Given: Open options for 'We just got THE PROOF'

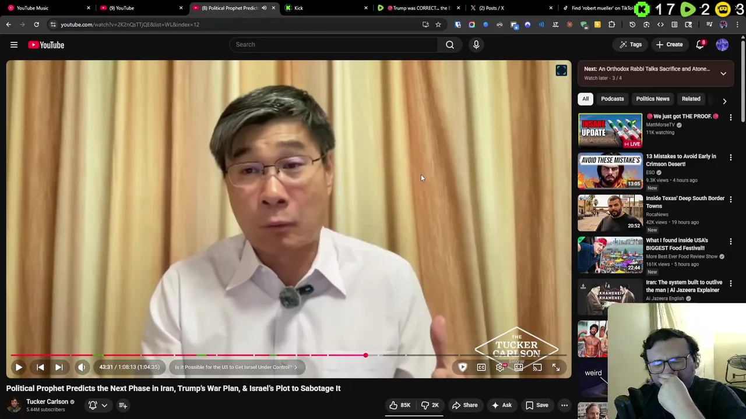Looking at the screenshot, I should tap(730, 118).
